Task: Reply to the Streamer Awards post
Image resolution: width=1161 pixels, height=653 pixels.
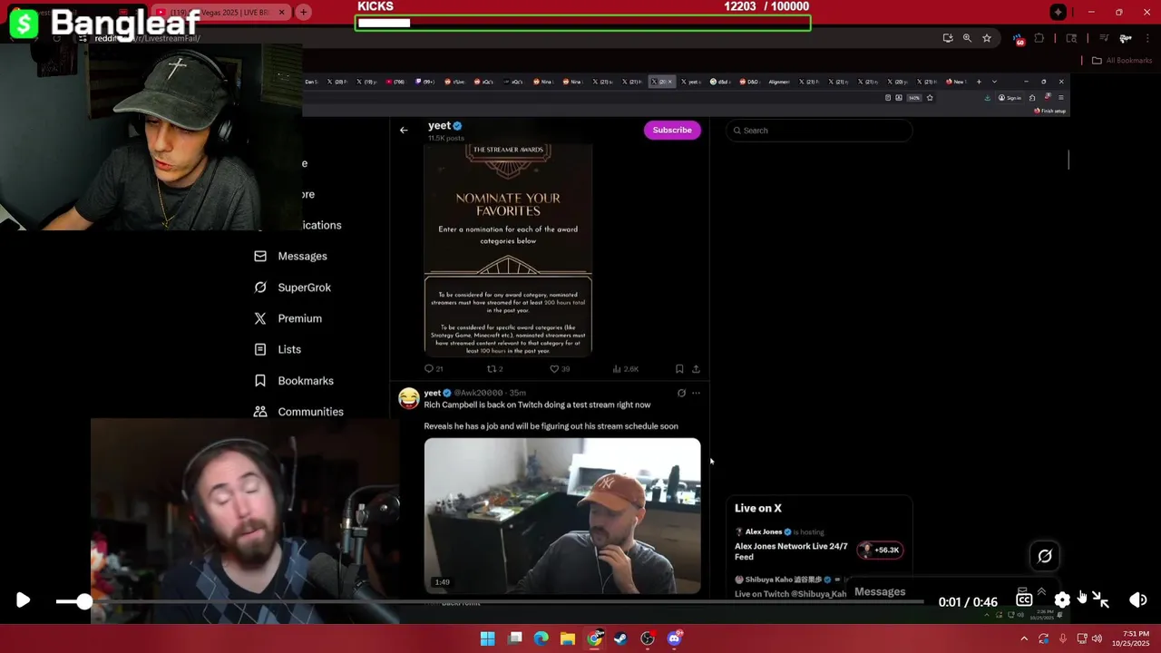Action: [433, 369]
